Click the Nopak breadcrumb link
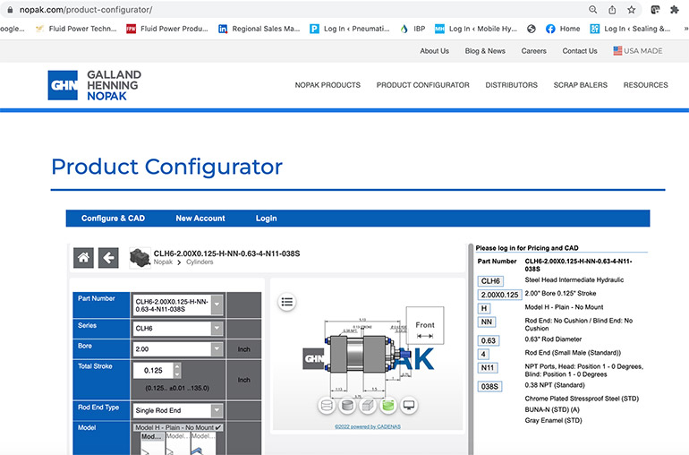 (x=163, y=262)
